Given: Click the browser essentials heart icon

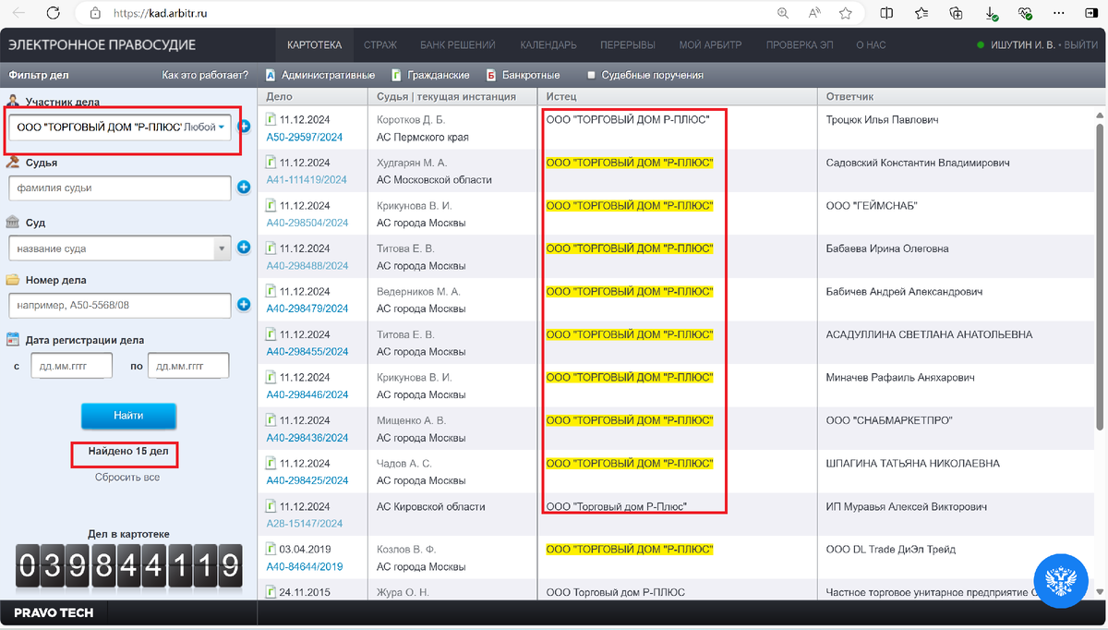Looking at the screenshot, I should click(x=1025, y=13).
